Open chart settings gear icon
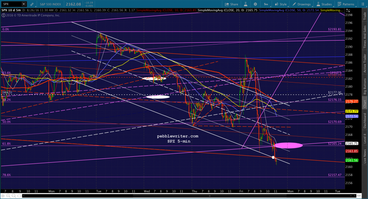 pyautogui.click(x=256, y=4)
